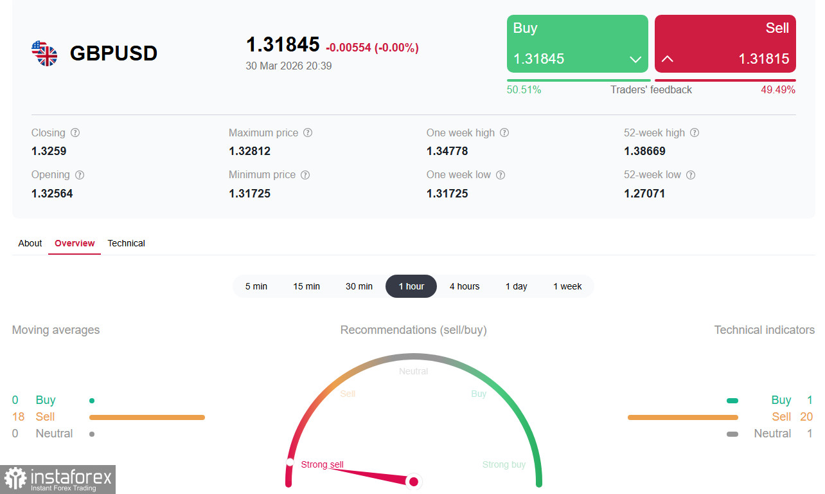This screenshot has width=825, height=494.
Task: Click the One week low info icon
Action: pyautogui.click(x=501, y=174)
